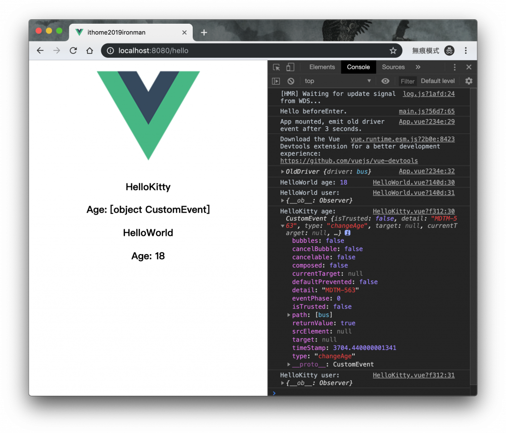
Task: Open the top JavaScript context dropdown
Action: tap(338, 81)
